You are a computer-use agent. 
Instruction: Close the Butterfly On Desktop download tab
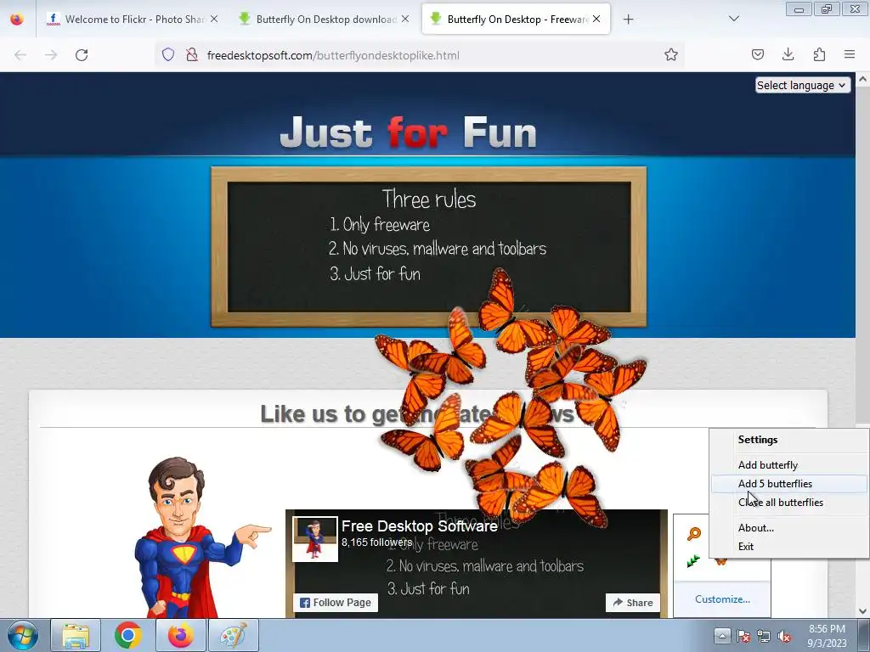point(405,19)
